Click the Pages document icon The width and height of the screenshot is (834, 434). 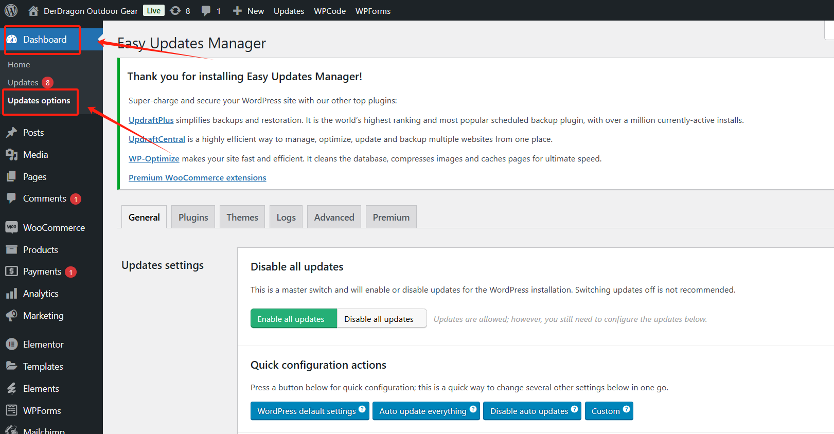coord(12,176)
